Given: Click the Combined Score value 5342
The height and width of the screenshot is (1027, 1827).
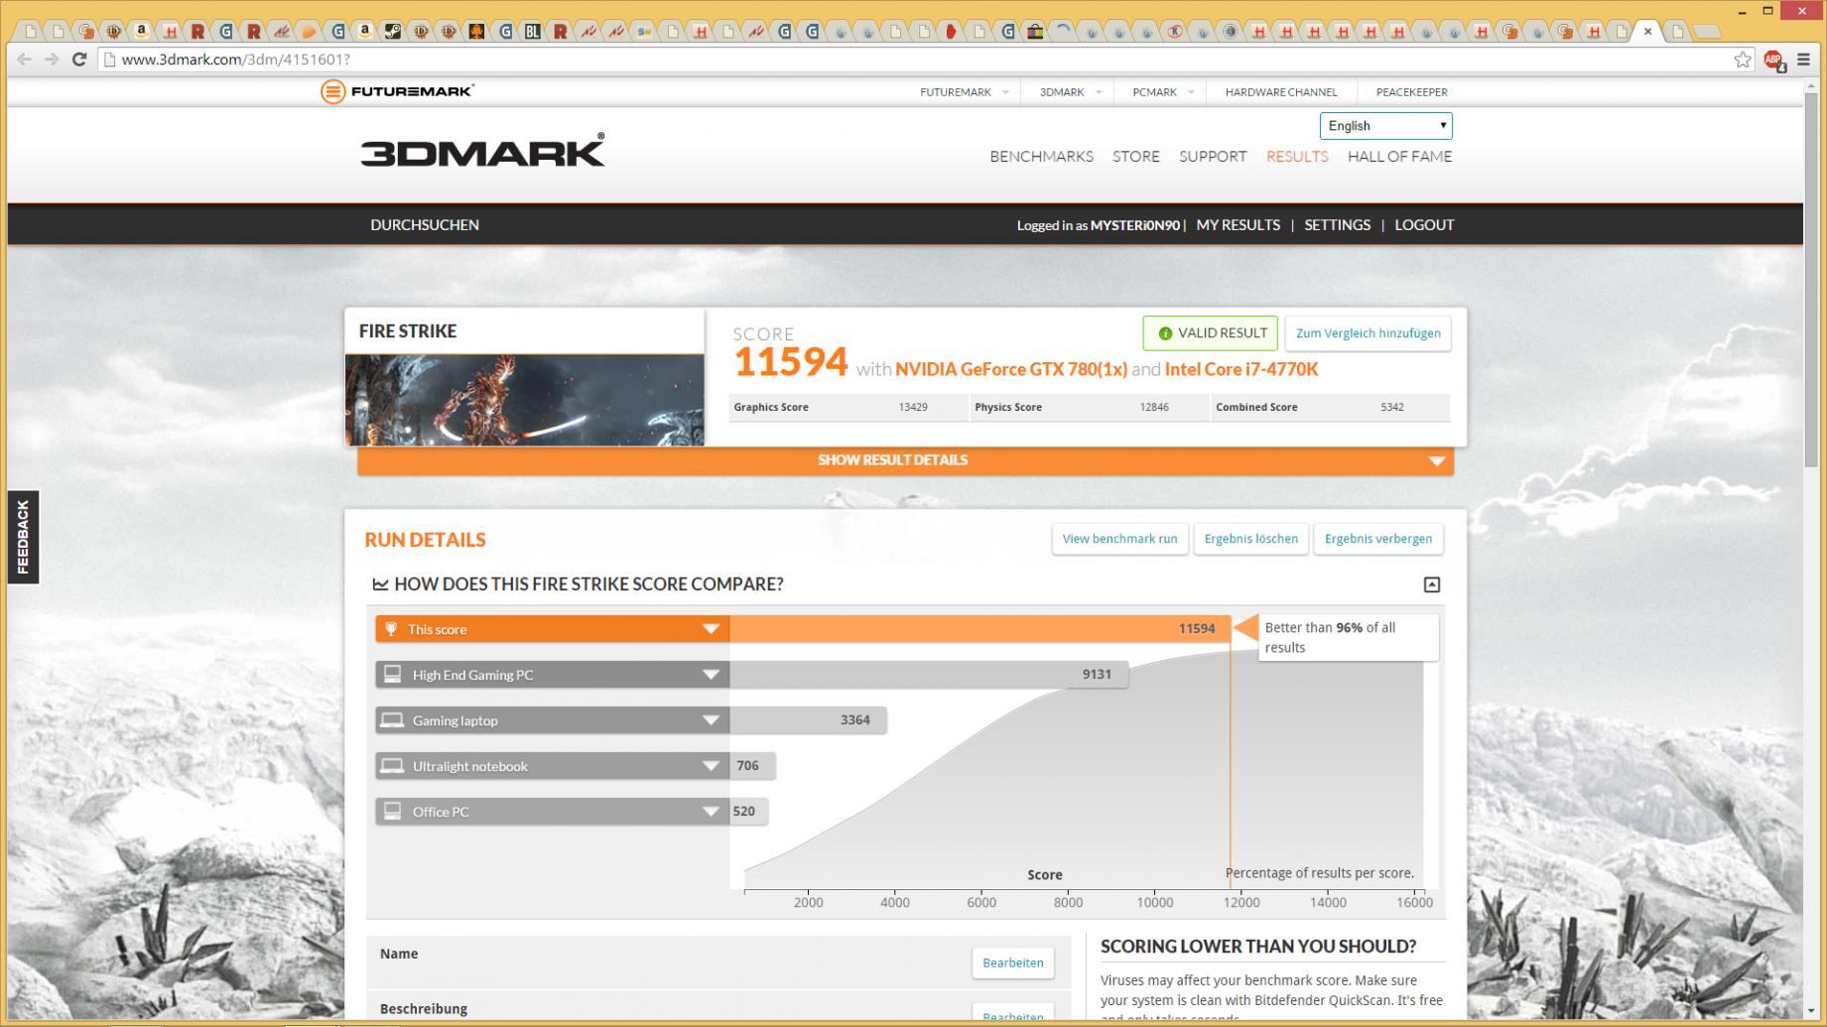Looking at the screenshot, I should [x=1392, y=407].
